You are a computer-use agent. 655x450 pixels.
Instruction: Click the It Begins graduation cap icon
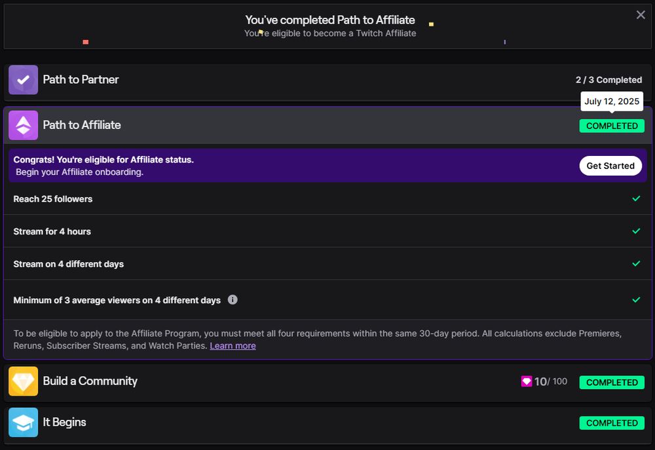[24, 422]
